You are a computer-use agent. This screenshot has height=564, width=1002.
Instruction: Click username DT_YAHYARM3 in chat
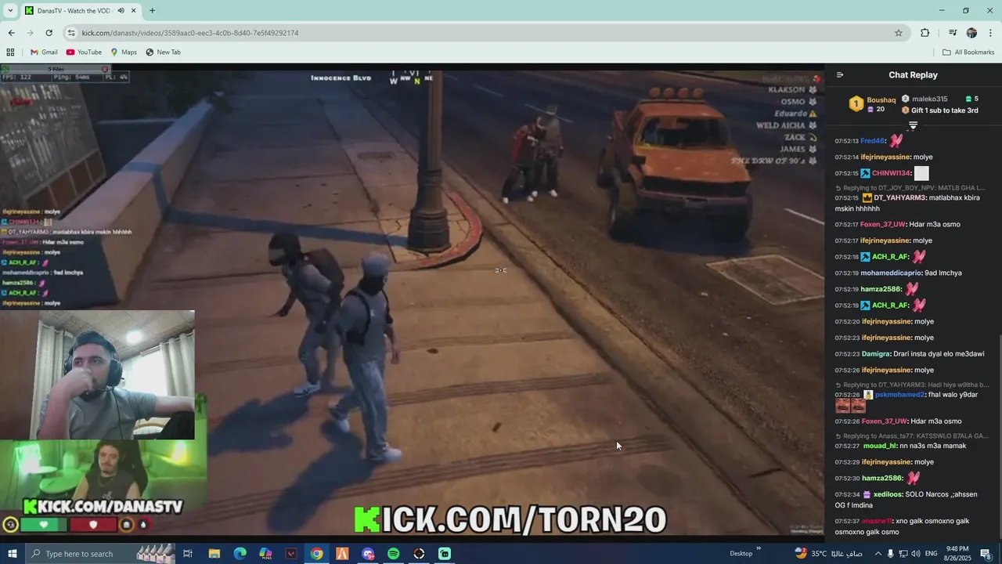[x=899, y=198]
